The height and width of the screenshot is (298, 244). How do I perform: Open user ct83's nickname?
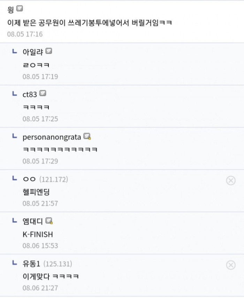pos(30,94)
